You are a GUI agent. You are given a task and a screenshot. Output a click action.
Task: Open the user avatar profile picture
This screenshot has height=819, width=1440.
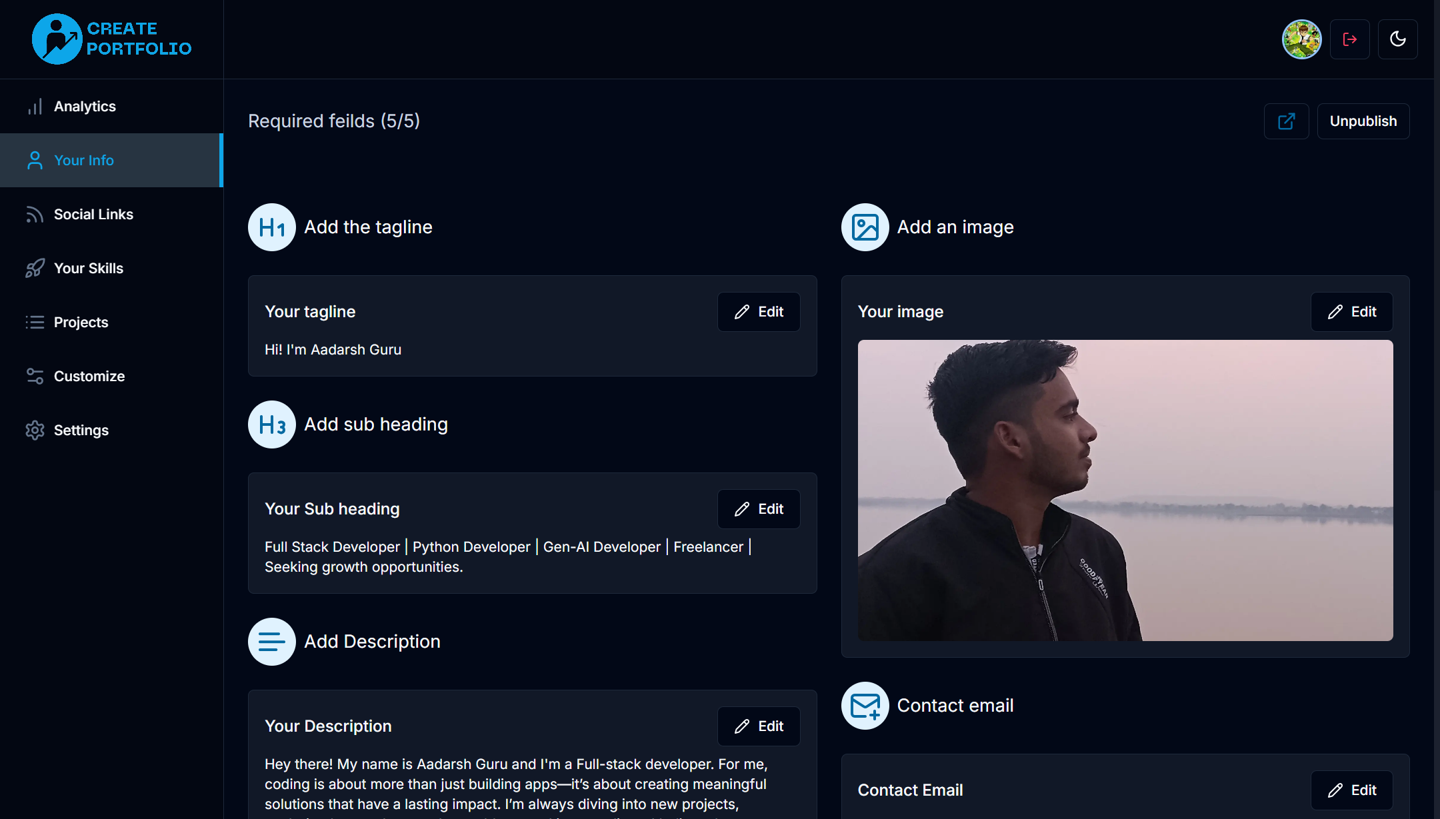click(1301, 39)
